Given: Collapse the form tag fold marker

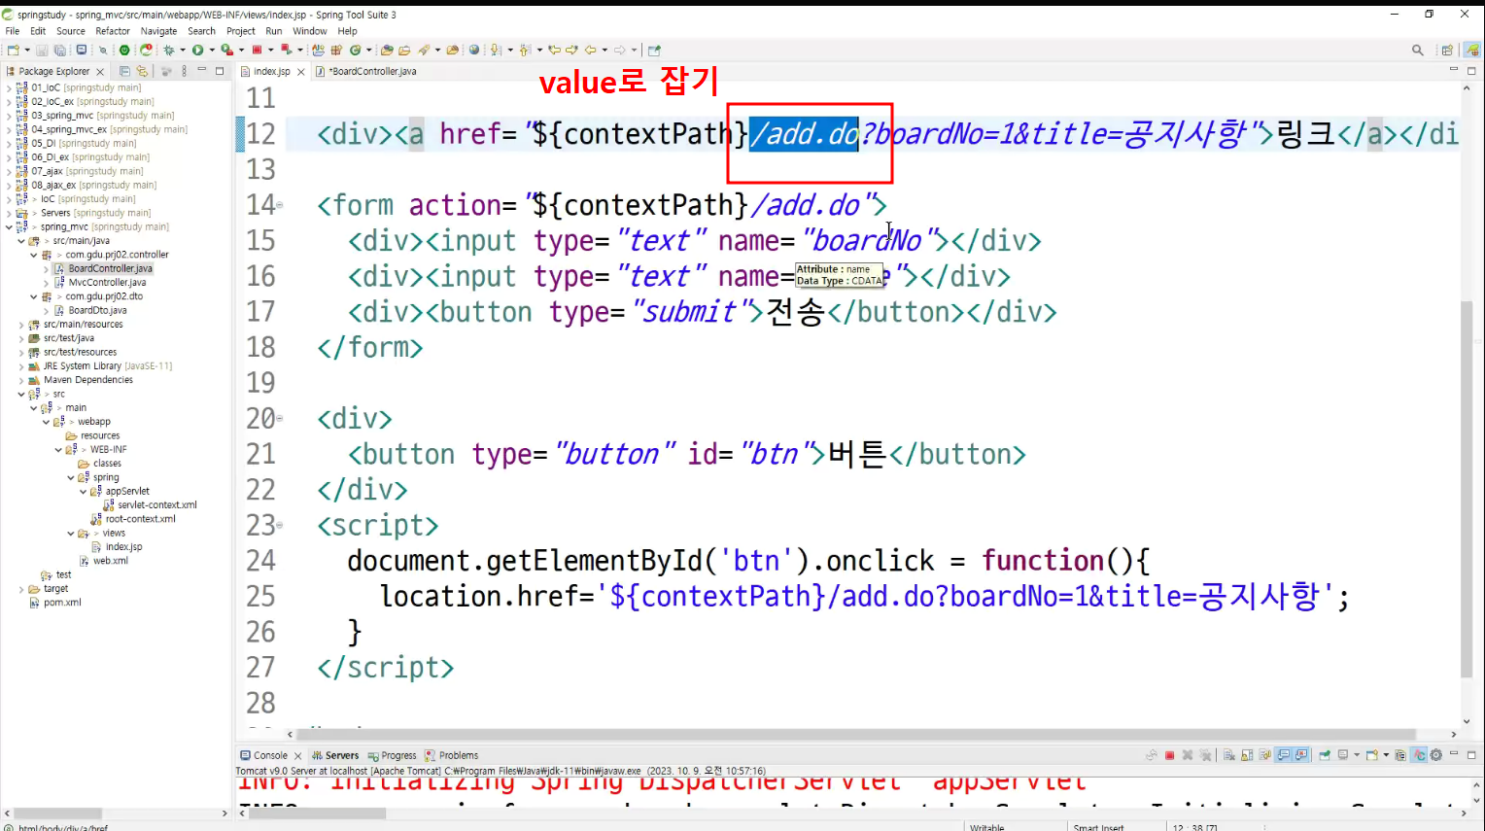Looking at the screenshot, I should pyautogui.click(x=280, y=205).
